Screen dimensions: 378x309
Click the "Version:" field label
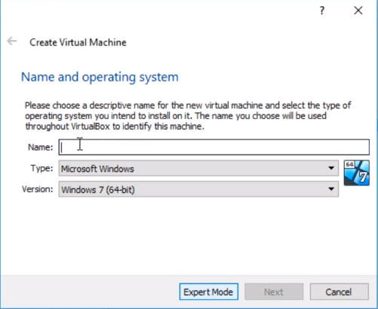point(38,189)
